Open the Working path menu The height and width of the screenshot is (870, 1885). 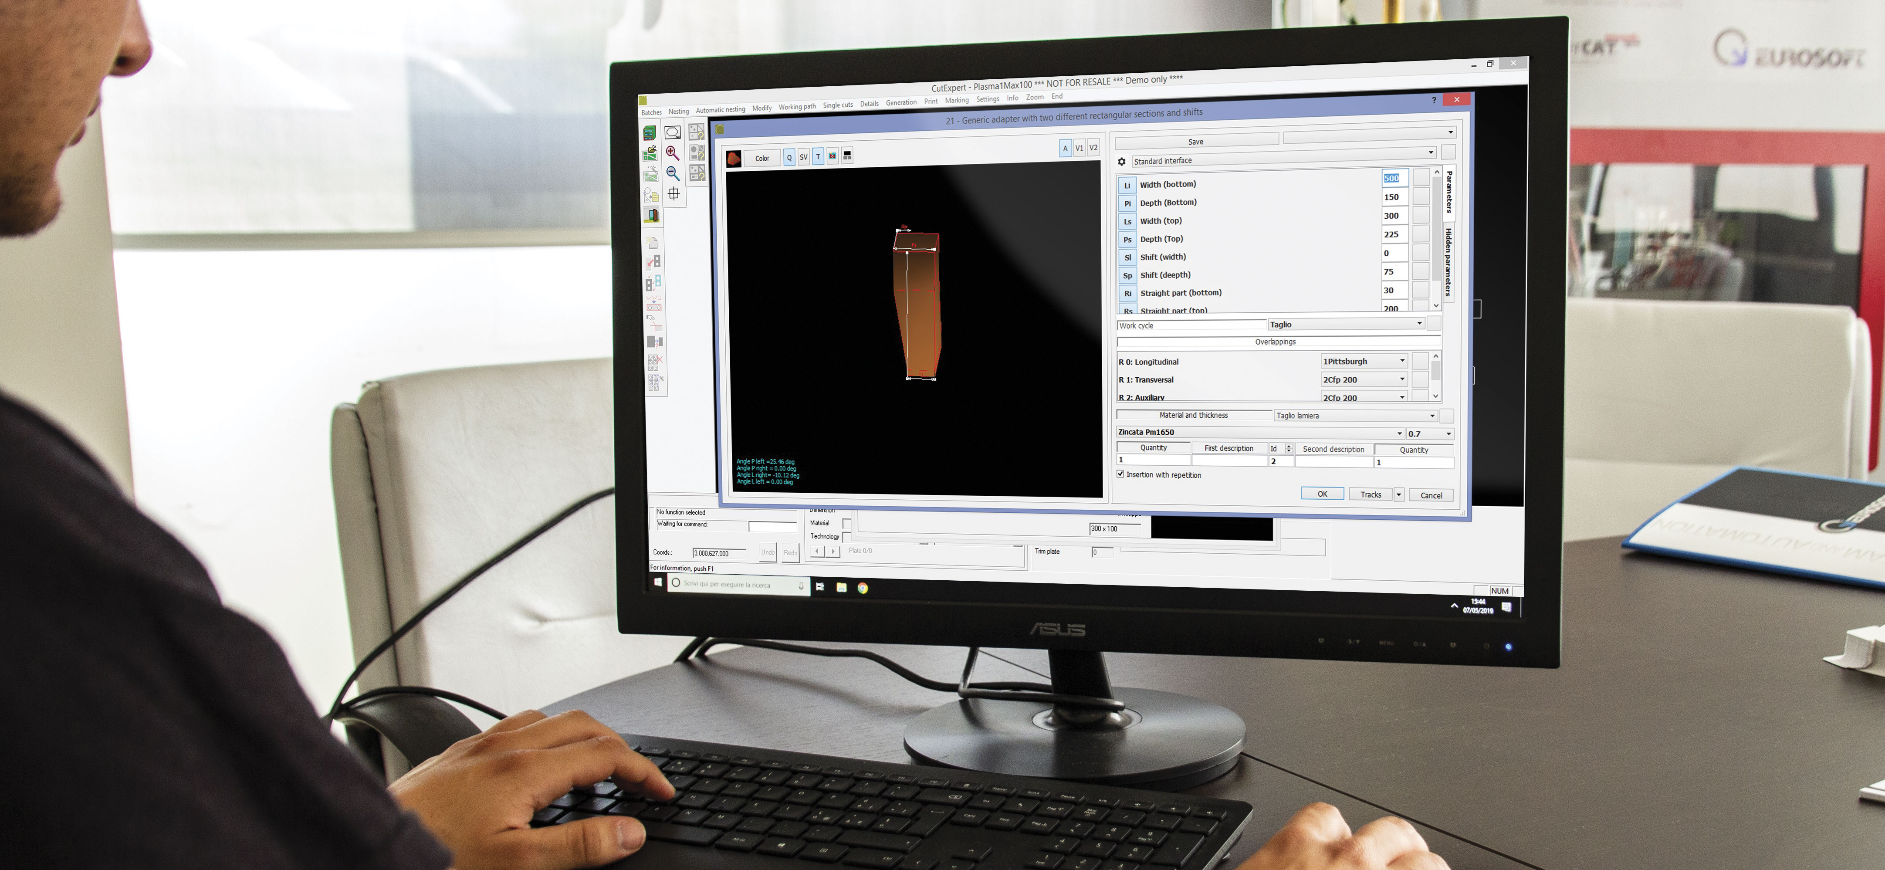pyautogui.click(x=797, y=107)
